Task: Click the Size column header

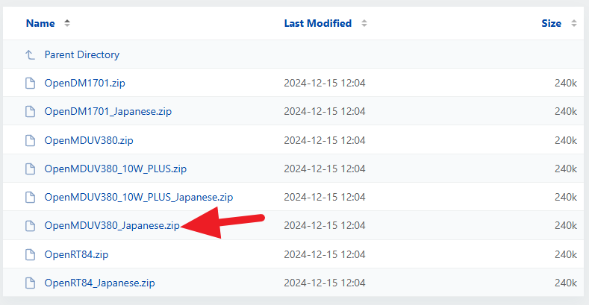Action: 551,23
